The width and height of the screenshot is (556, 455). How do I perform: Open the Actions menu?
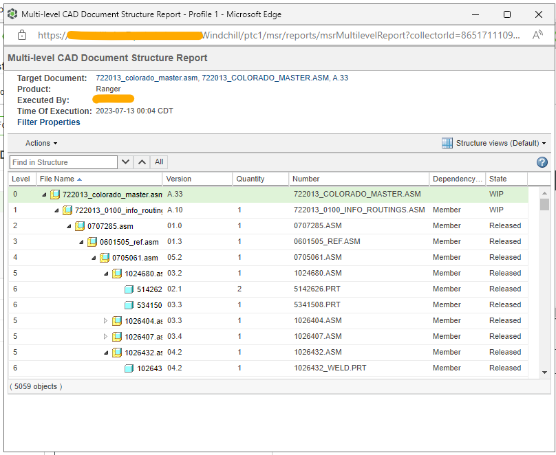[x=41, y=143]
